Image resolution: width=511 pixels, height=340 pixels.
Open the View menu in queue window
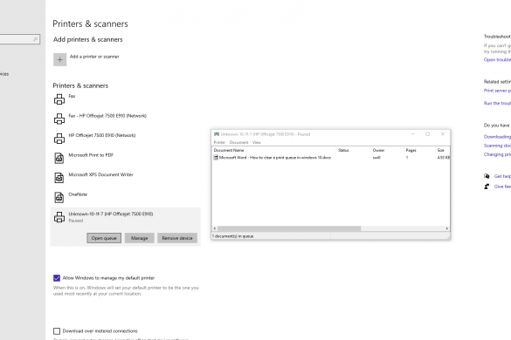tap(257, 142)
